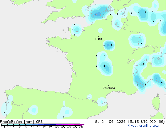Screen dimensions: 166x128
Task: Click the 'Precipitation [mm]' title text
Action: click(x=17, y=122)
